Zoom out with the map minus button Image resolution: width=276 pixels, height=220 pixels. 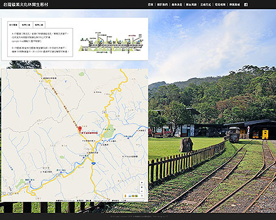tap(142, 192)
